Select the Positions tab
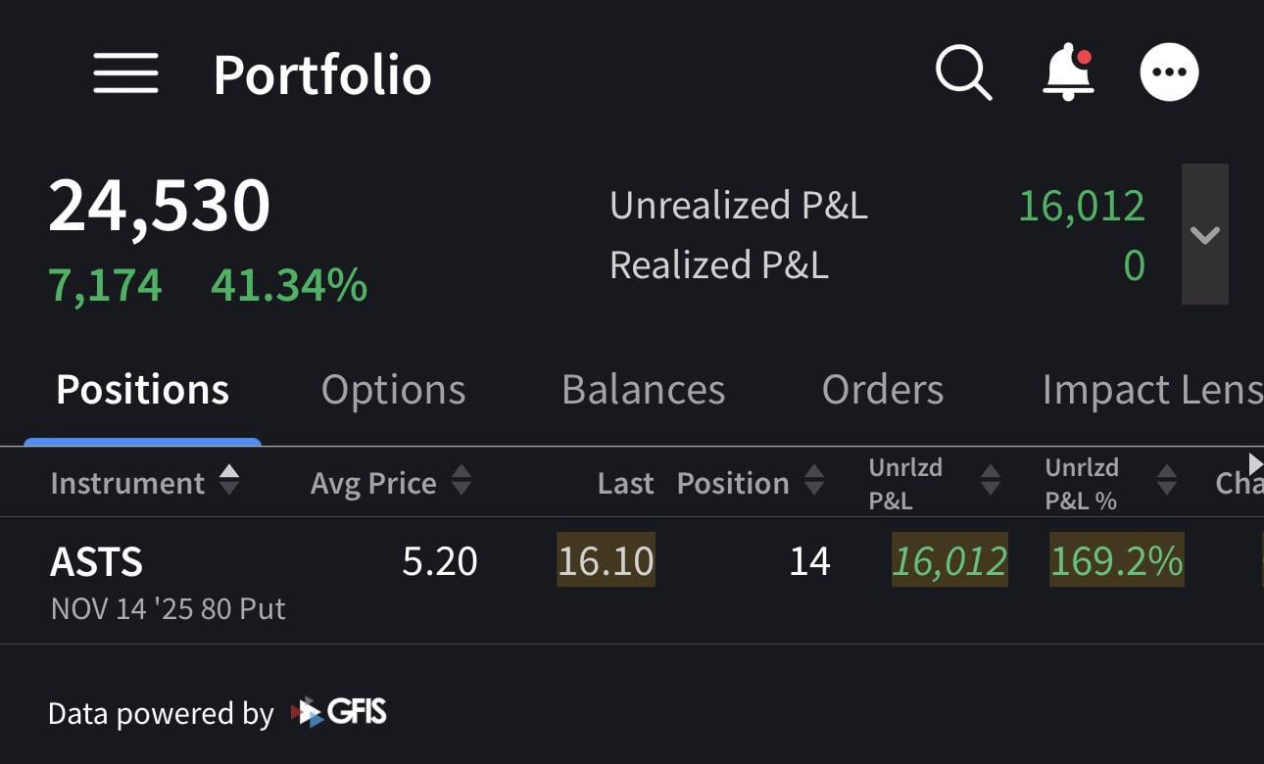The height and width of the screenshot is (764, 1264). [x=142, y=390]
